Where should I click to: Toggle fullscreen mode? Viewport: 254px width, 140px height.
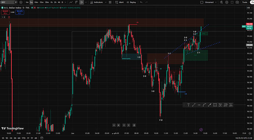click(x=232, y=2)
